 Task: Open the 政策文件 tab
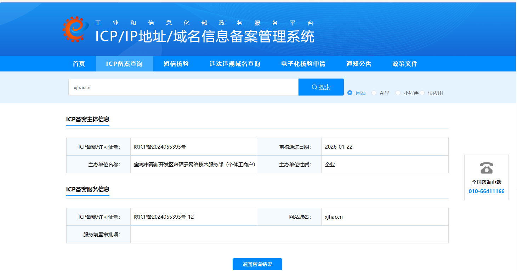(x=405, y=64)
